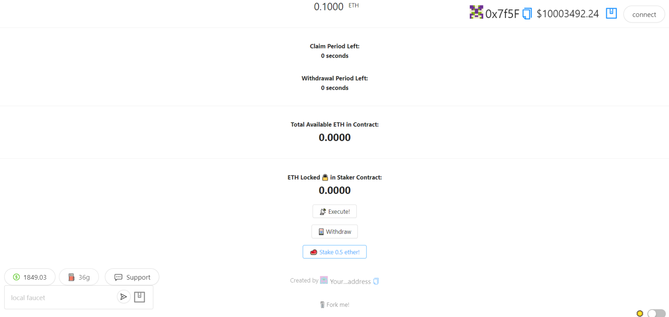Viewport: 669px width, 317px height.
Task: Click the 1849.03 ETH price badge
Action: 30,277
